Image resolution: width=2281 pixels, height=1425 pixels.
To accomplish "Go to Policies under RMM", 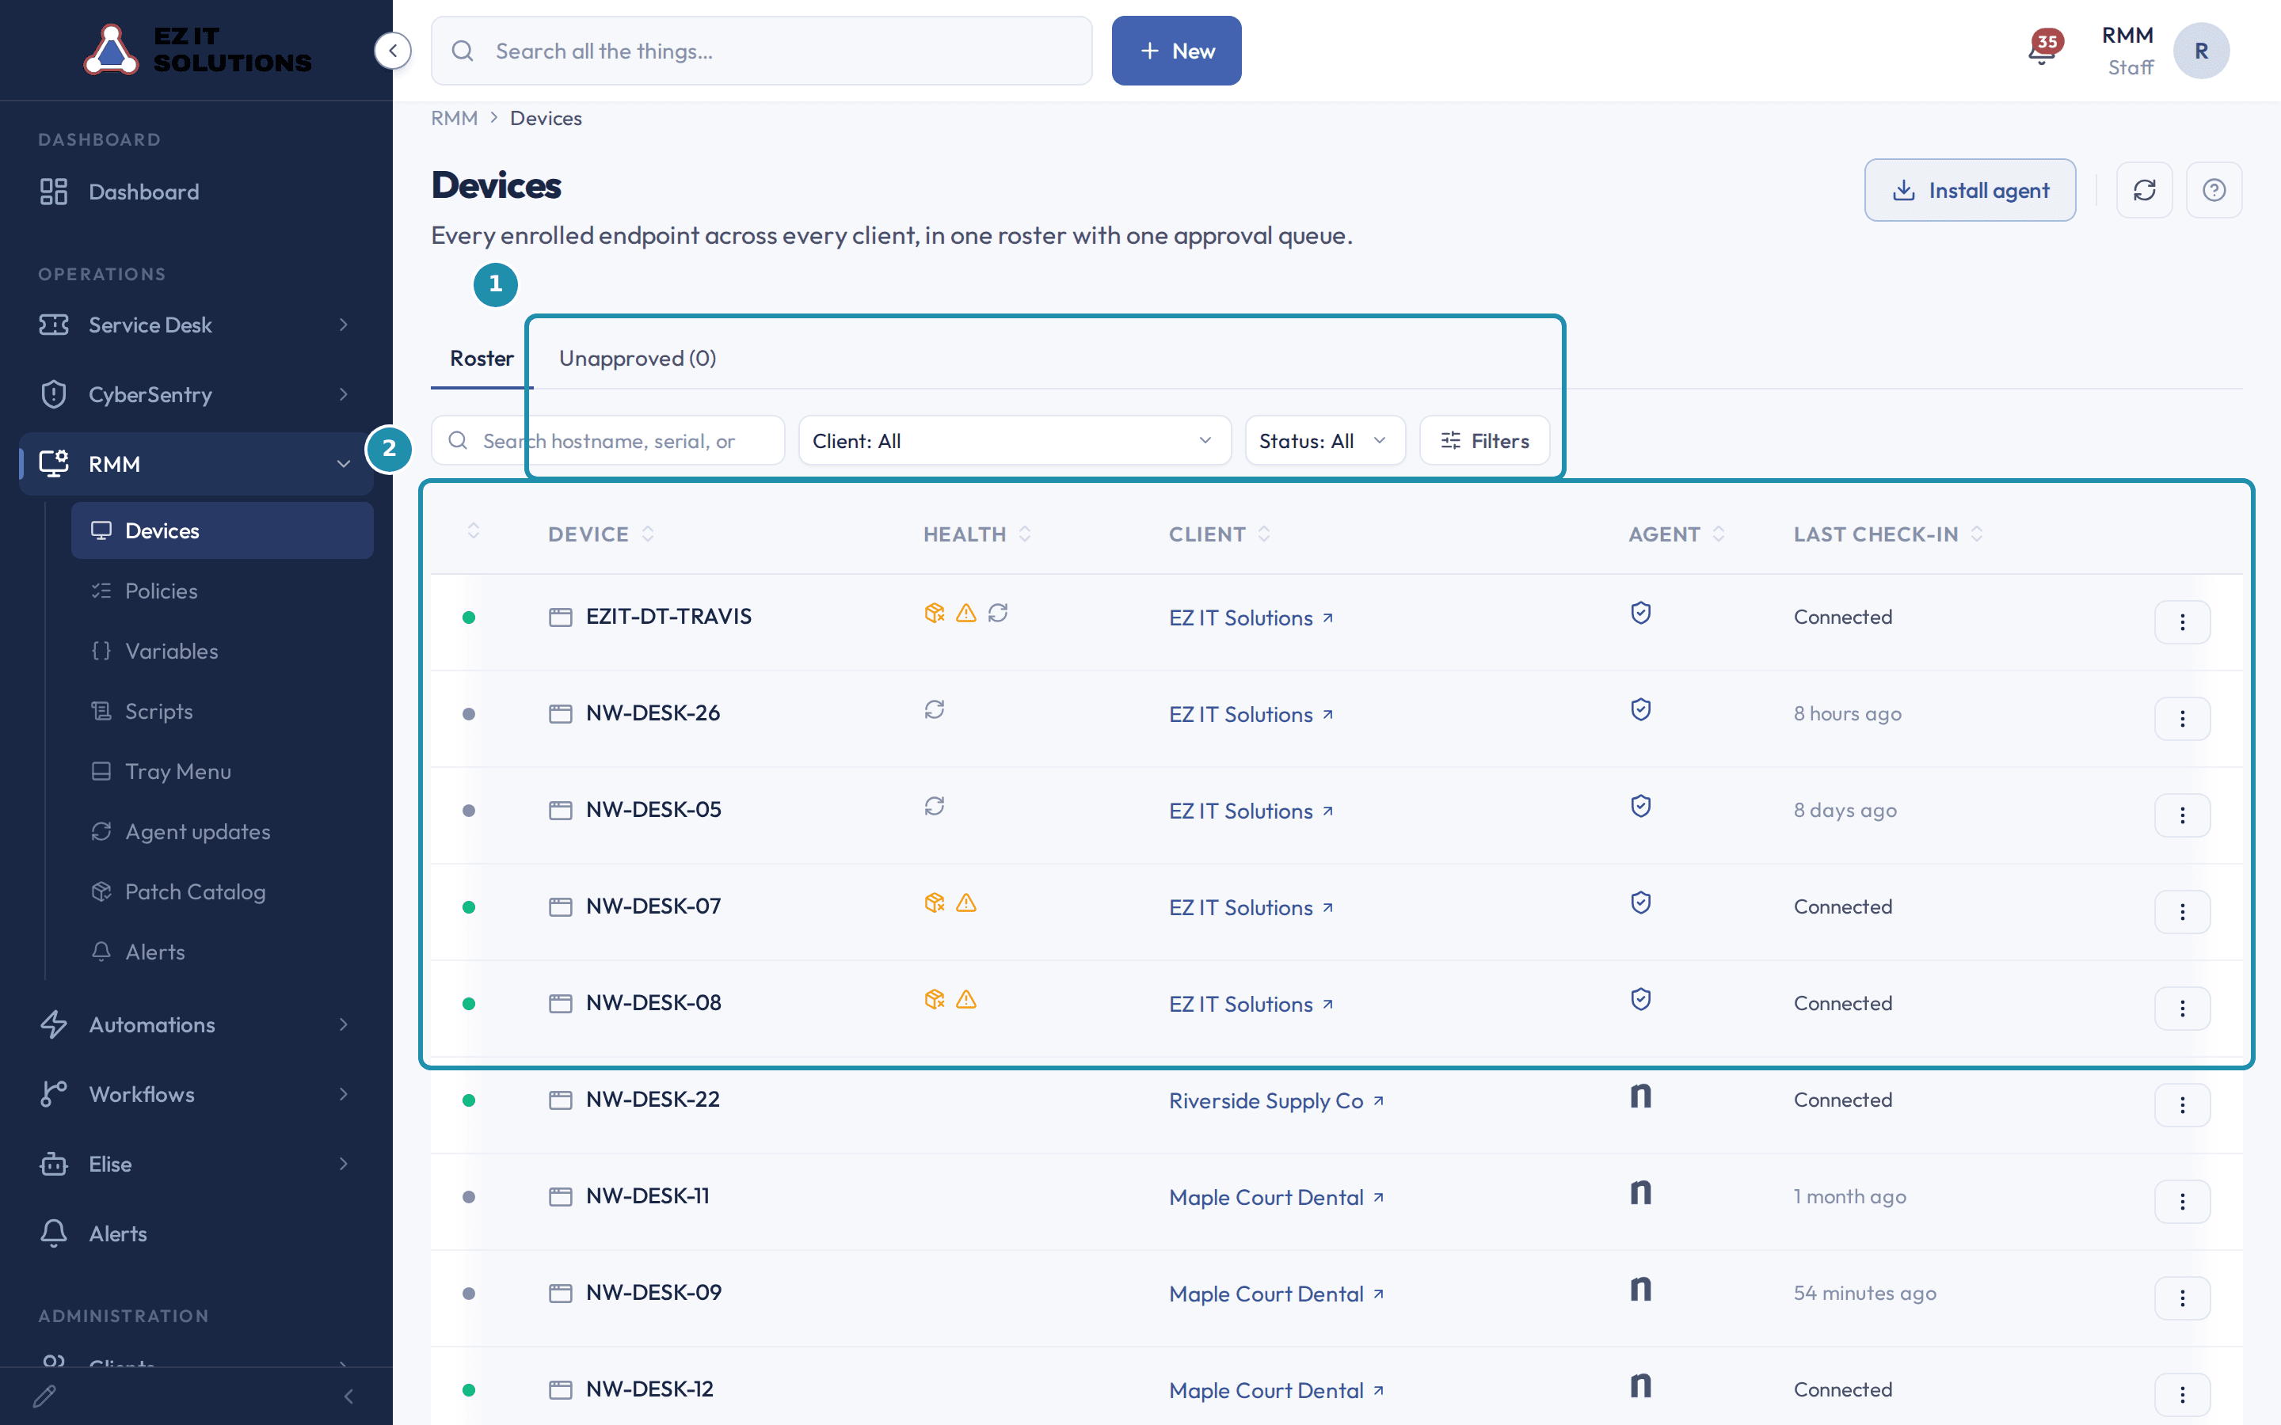I will (223, 591).
